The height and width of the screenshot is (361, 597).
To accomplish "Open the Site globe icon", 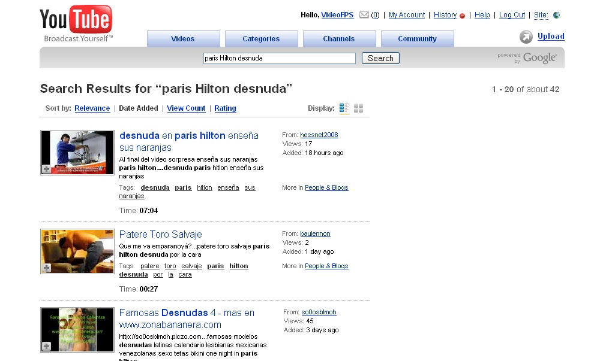I will [556, 15].
